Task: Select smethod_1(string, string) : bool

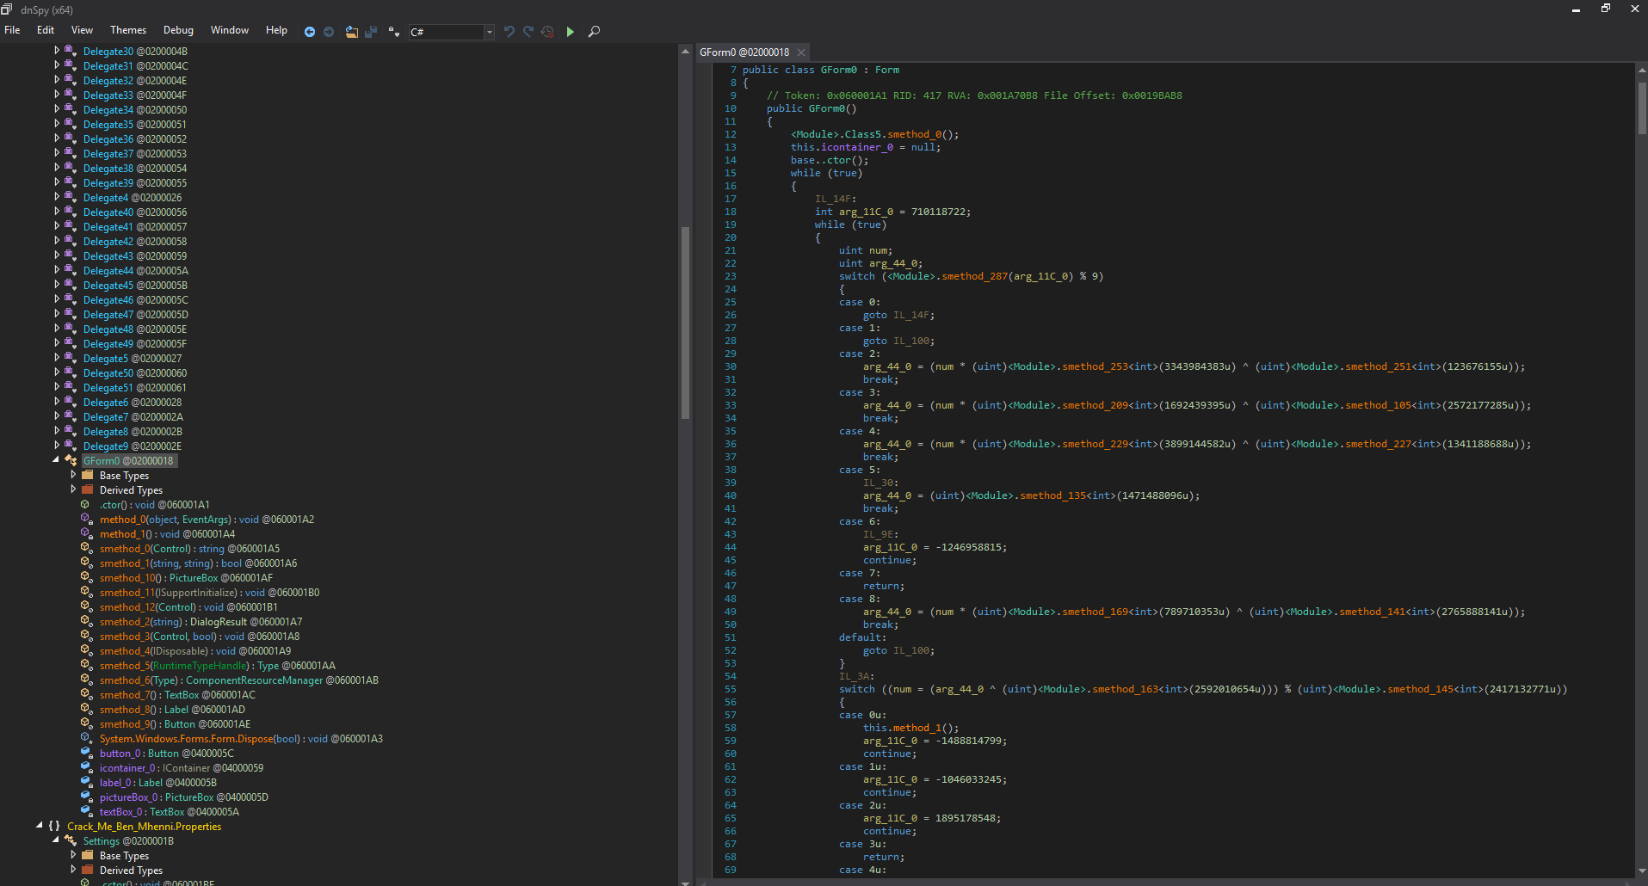Action: pos(198,563)
